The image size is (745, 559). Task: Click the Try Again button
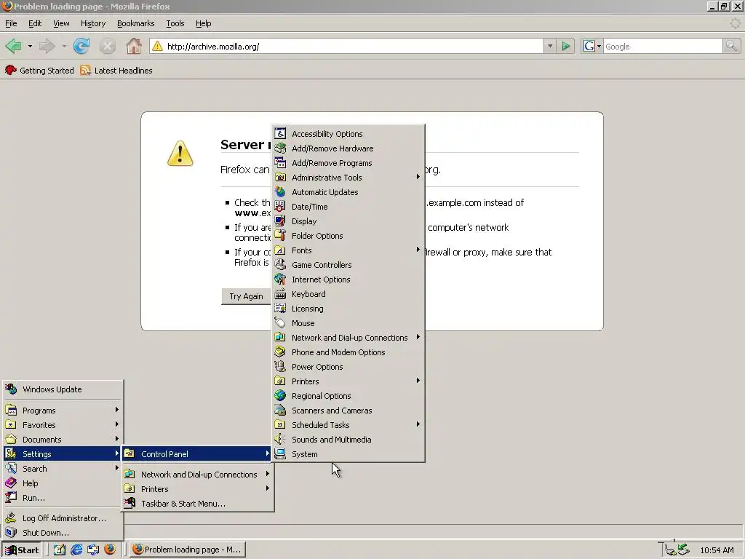[246, 296]
